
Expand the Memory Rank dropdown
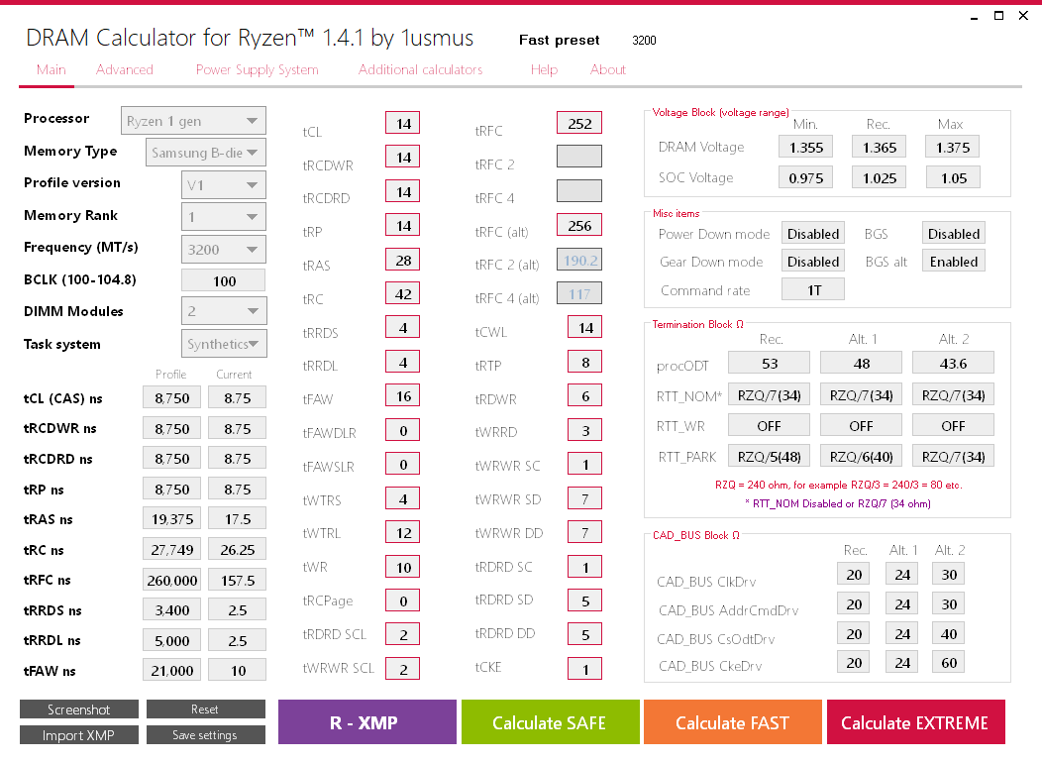point(223,217)
